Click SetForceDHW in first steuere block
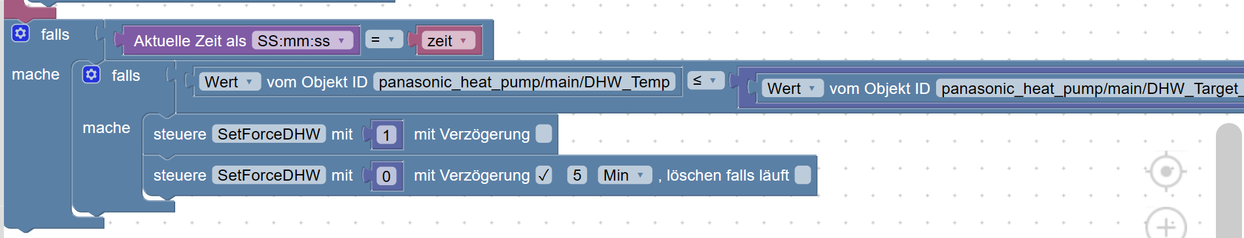Viewport: 1244px width, 238px height. click(x=269, y=134)
